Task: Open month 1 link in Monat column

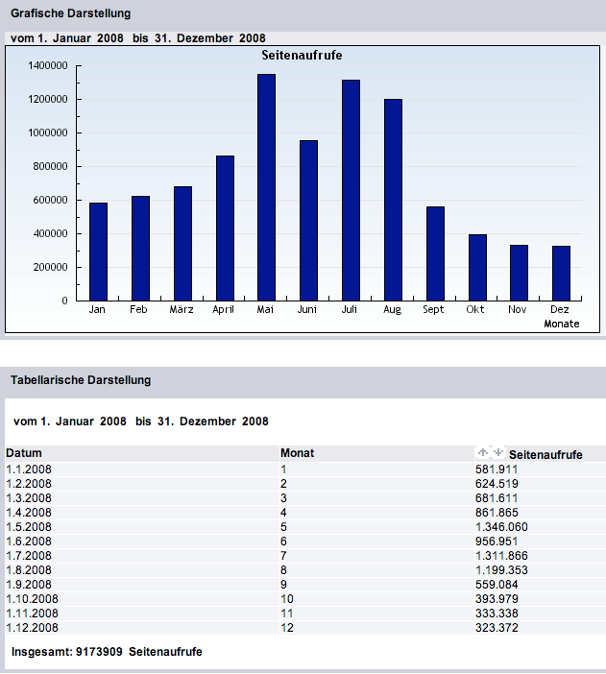Action: 283,469
